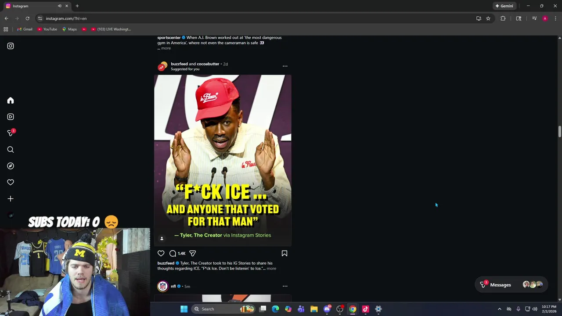Switch to the Instagram browser tab
The height and width of the screenshot is (316, 562).
tap(36, 6)
